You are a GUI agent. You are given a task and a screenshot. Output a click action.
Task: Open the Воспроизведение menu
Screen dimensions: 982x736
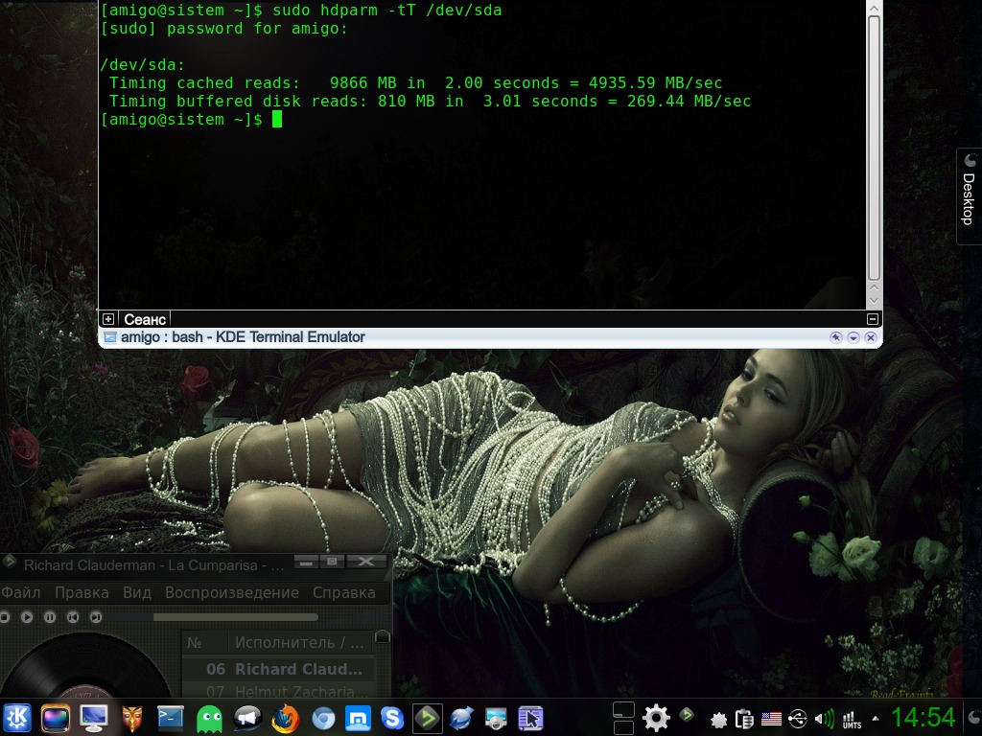[232, 592]
